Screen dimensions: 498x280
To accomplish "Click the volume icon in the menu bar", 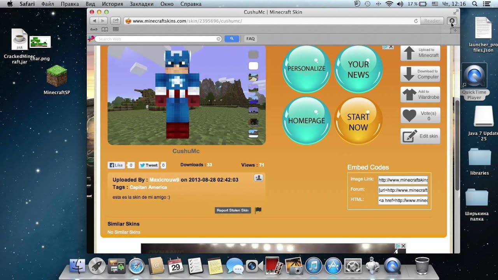I will pyautogui.click(x=400, y=4).
